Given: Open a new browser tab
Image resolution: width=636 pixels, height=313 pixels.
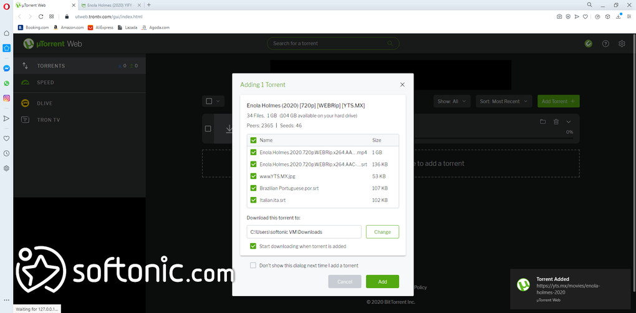Looking at the screenshot, I should (149, 5).
